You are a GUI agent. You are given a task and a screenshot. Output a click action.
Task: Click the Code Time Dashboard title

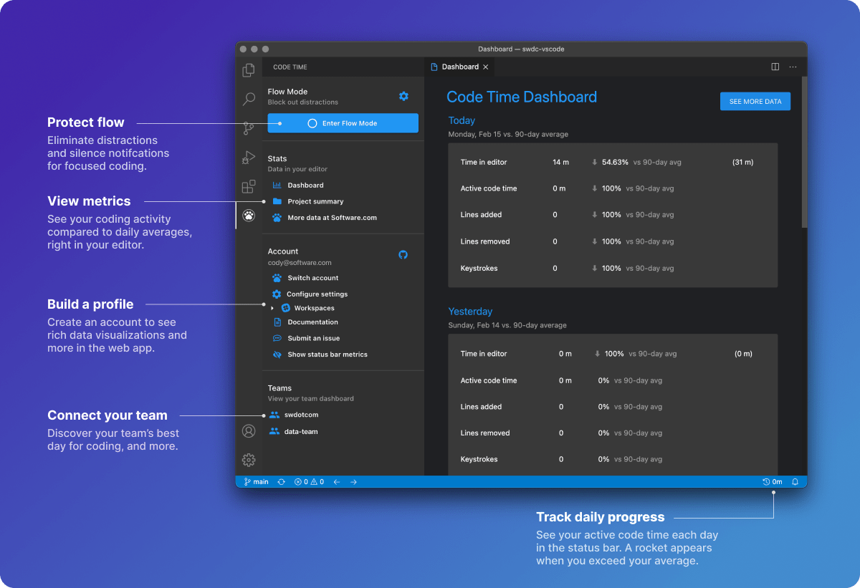[522, 97]
